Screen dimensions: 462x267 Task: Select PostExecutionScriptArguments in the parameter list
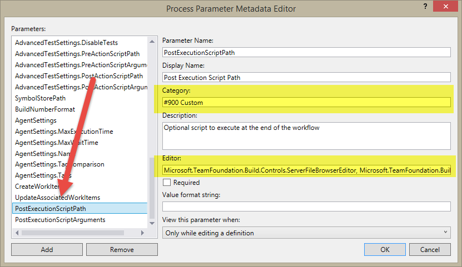click(x=60, y=220)
